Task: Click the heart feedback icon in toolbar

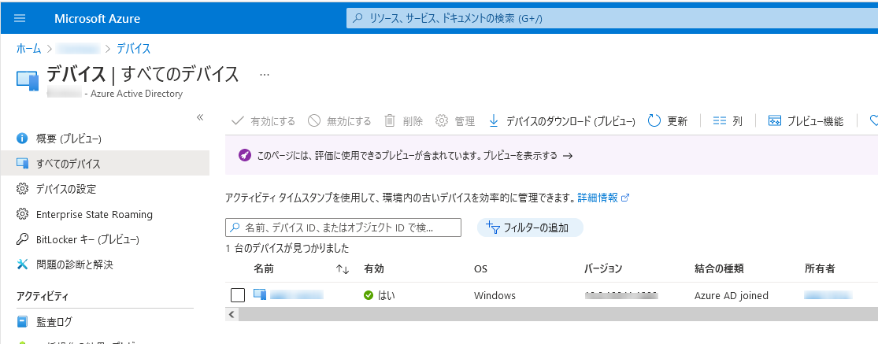Action: [x=873, y=120]
